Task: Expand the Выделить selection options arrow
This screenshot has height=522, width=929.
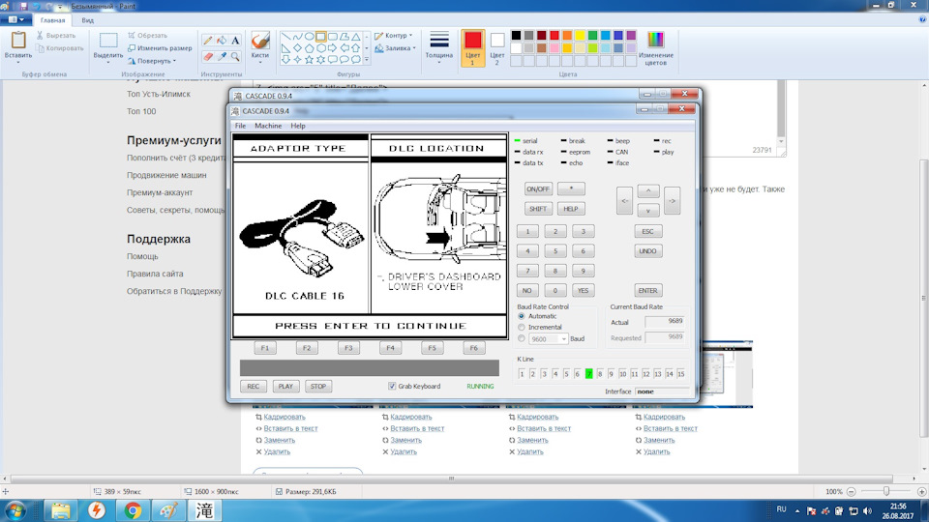Action: click(107, 62)
